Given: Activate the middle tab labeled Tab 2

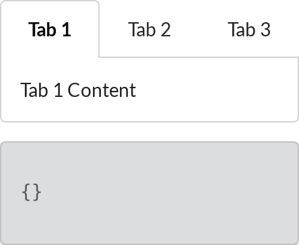Looking at the screenshot, I should coord(149,30).
